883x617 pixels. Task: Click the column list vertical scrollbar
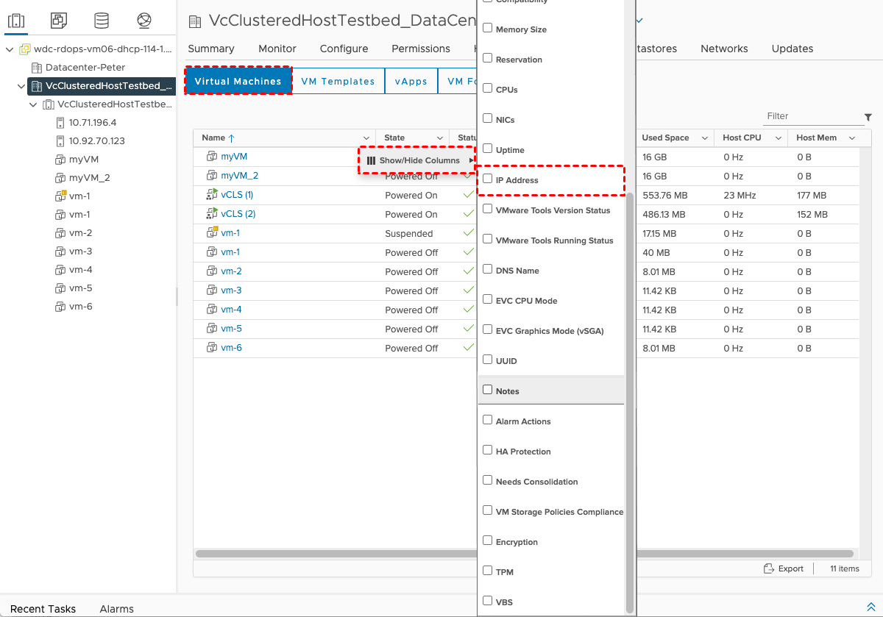pyautogui.click(x=629, y=402)
